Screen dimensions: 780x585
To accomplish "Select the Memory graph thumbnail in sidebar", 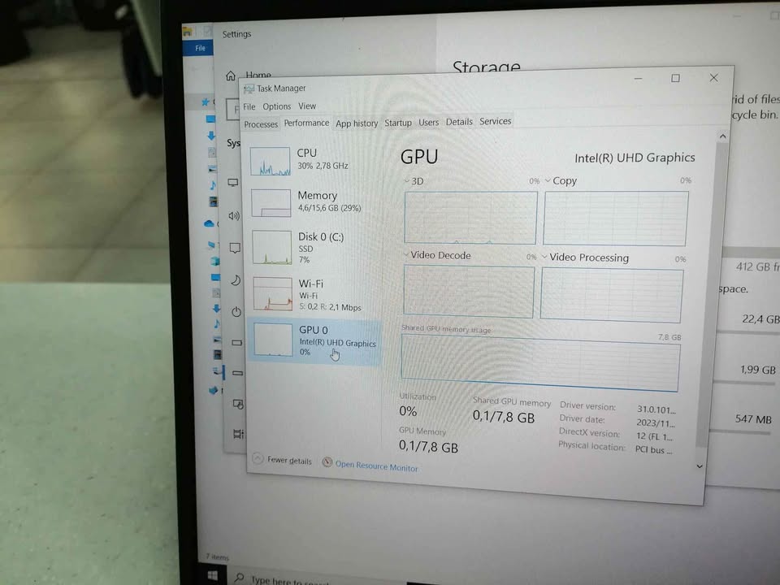I will pos(271,203).
